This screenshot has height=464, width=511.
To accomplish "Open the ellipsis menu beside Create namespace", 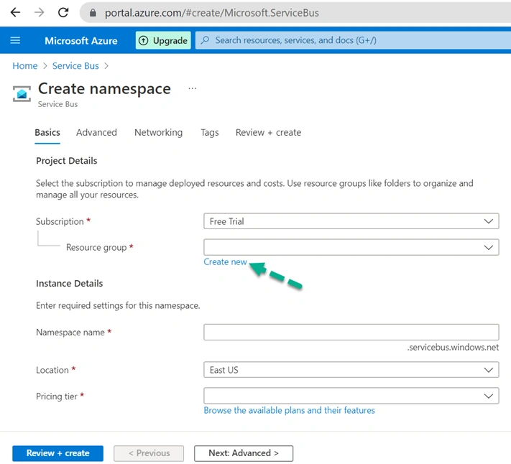I will pos(193,88).
